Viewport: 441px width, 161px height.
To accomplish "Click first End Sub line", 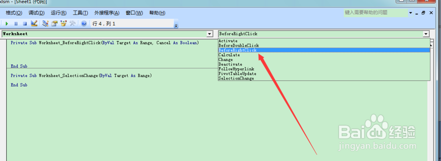I will click(19, 66).
